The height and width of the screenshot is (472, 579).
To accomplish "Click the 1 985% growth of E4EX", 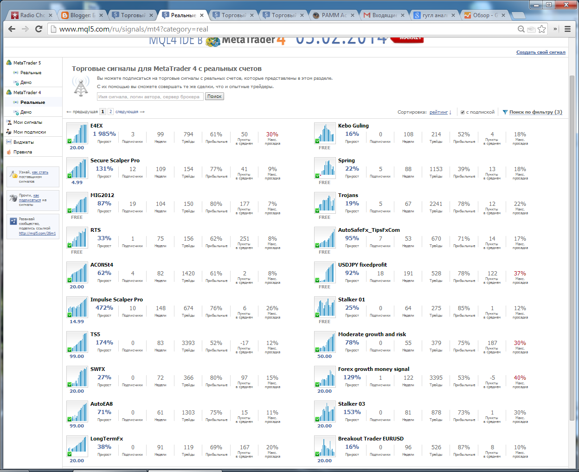I will click(x=104, y=134).
